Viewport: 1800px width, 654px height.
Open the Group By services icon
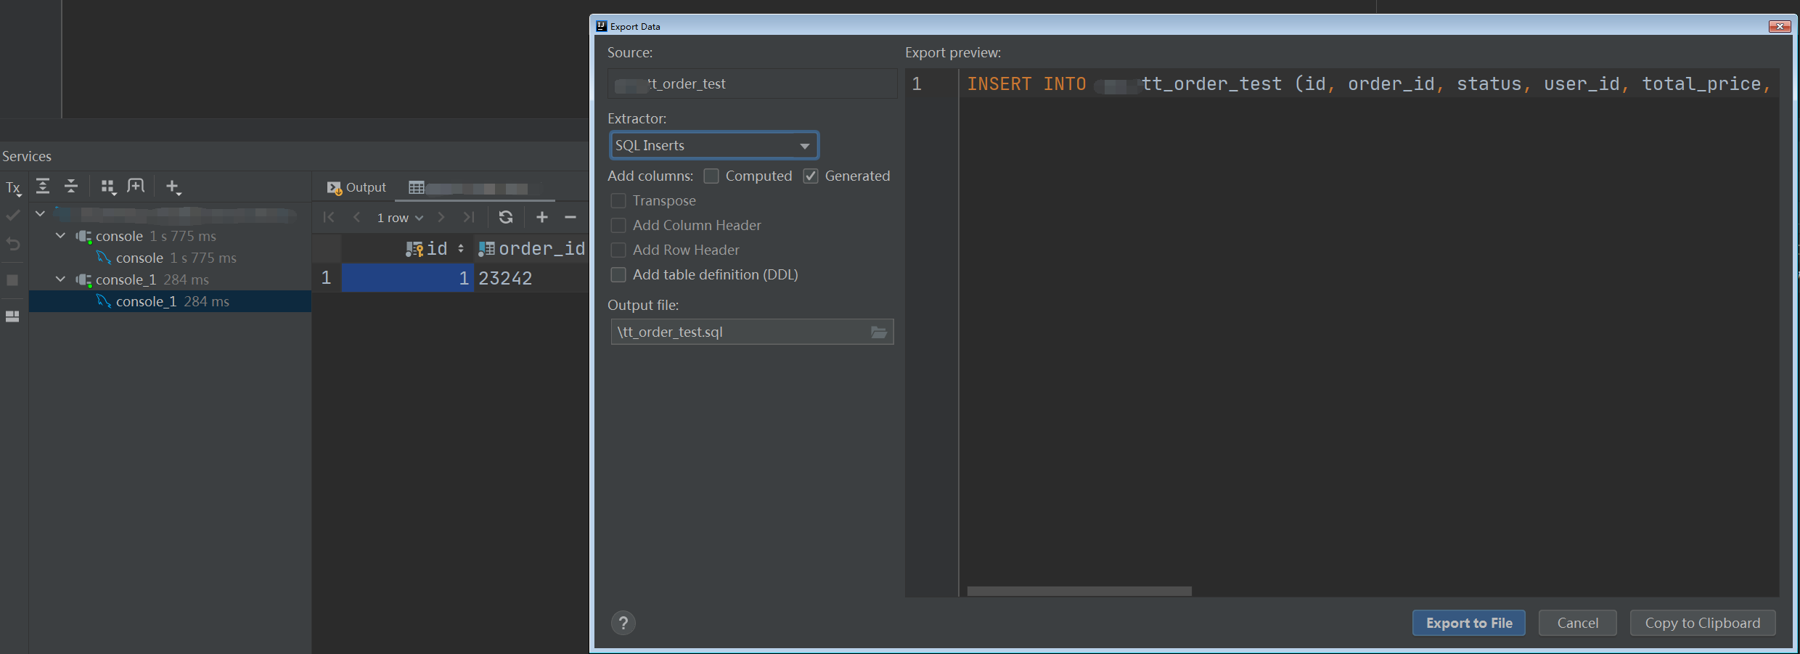pos(108,187)
